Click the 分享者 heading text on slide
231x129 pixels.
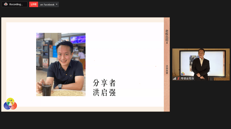(104, 83)
